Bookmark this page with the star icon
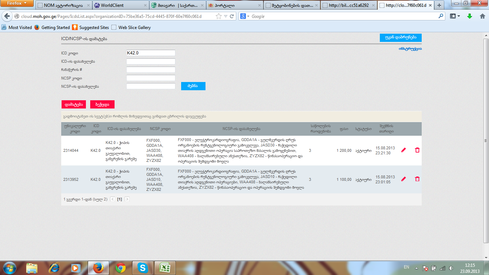This screenshot has height=275, width=489. point(219,16)
